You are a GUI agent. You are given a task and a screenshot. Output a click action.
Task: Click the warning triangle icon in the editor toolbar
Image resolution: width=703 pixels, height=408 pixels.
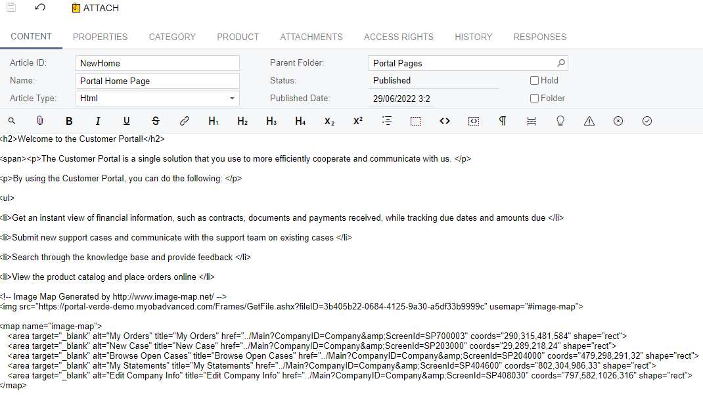tap(589, 120)
